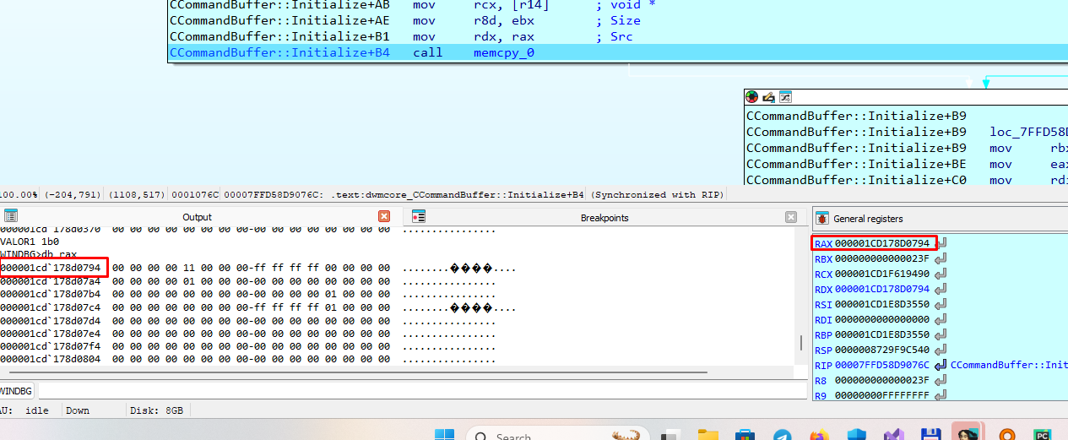Select the Output panel title tab

(198, 217)
